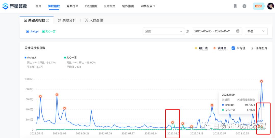Open the mobile phone icon in header
The image size is (275, 138).
235,6
